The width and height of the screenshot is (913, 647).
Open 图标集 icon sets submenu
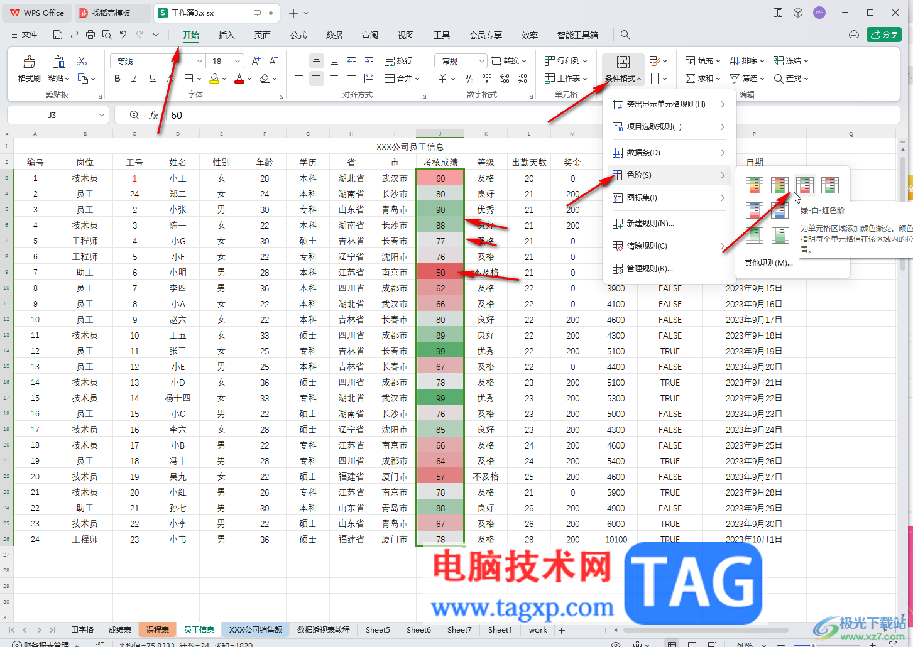[x=669, y=198]
